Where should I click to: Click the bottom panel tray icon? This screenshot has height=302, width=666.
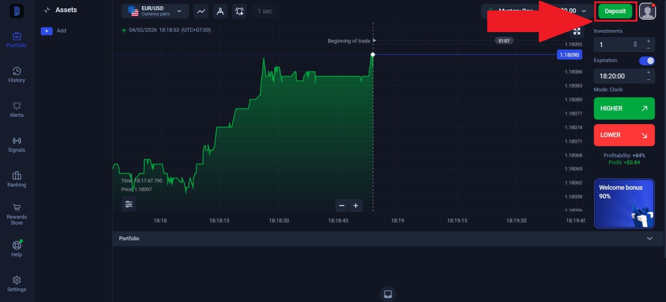pos(388,294)
